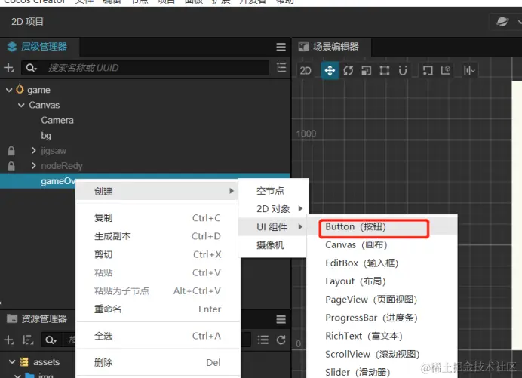
Task: Create a PageView (页面视图) component
Action: click(x=382, y=300)
